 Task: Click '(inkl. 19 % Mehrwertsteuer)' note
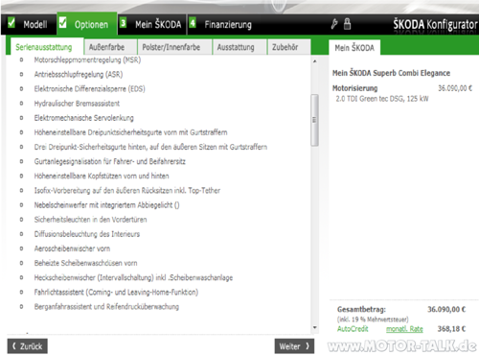coord(373,319)
